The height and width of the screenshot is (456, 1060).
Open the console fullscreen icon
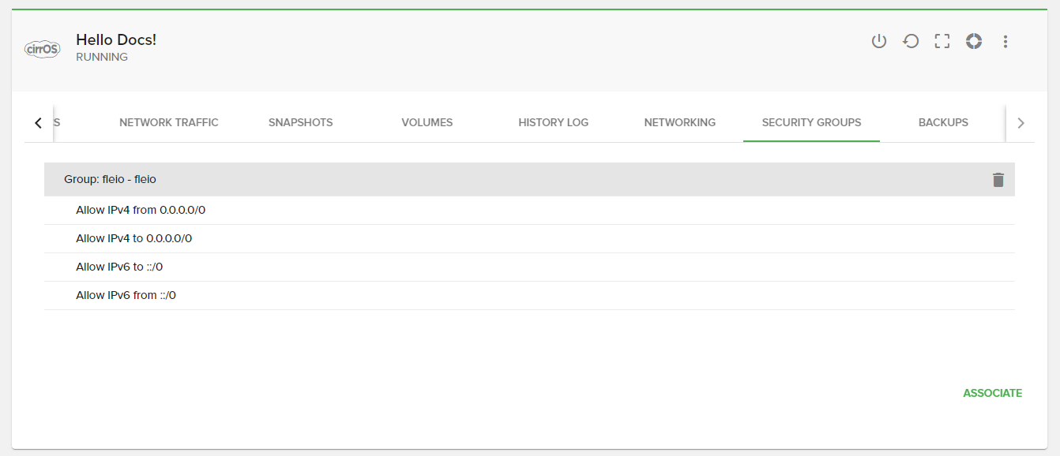[942, 42]
